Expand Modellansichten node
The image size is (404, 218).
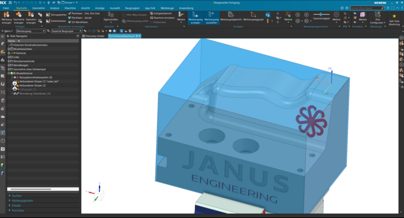8,49
